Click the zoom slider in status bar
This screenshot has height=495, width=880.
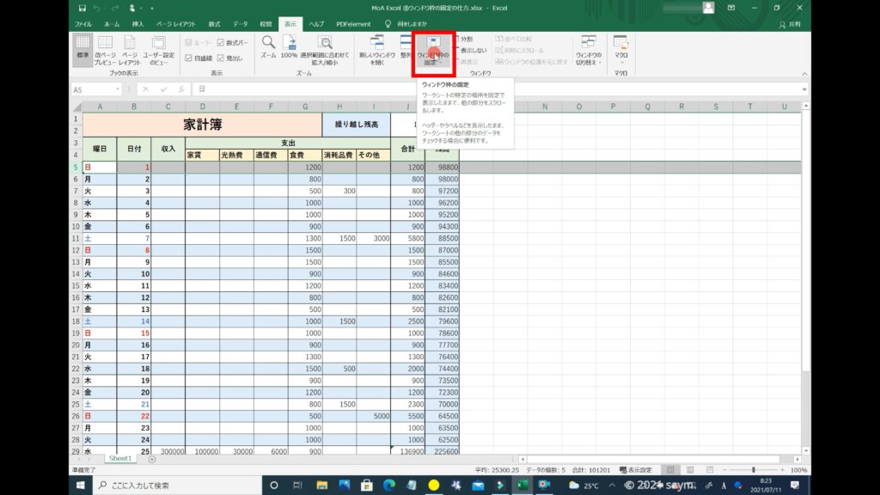[x=753, y=470]
